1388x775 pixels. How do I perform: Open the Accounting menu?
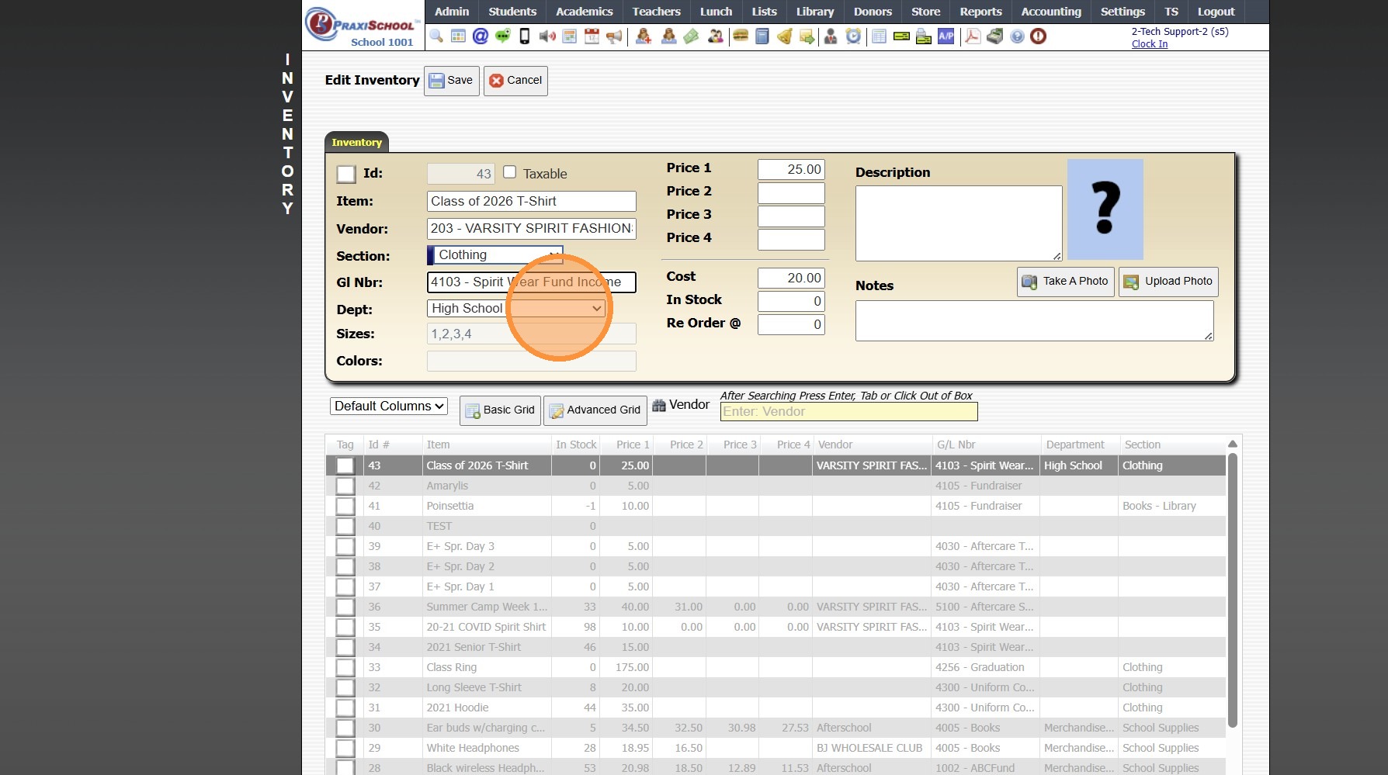point(1050,12)
